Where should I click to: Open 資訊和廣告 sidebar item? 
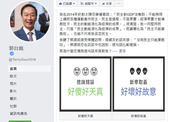18,114
